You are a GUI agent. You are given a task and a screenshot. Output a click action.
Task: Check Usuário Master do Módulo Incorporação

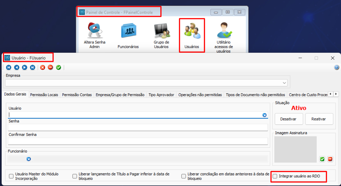point(11,176)
